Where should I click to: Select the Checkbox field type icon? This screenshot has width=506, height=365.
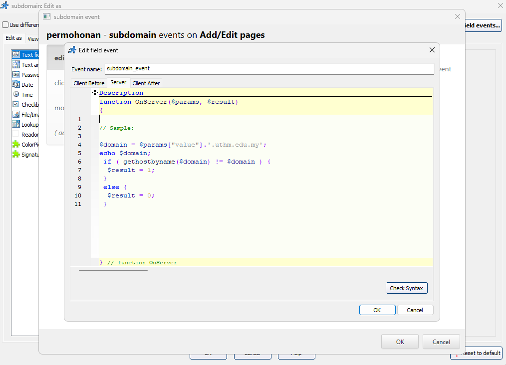point(17,104)
